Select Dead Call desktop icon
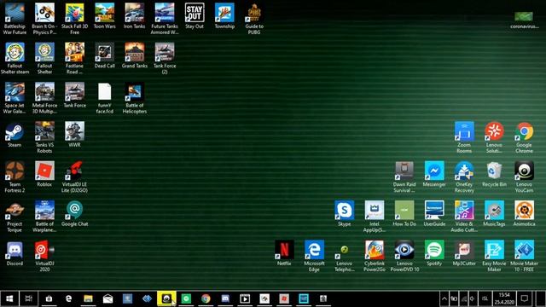 pos(104,55)
